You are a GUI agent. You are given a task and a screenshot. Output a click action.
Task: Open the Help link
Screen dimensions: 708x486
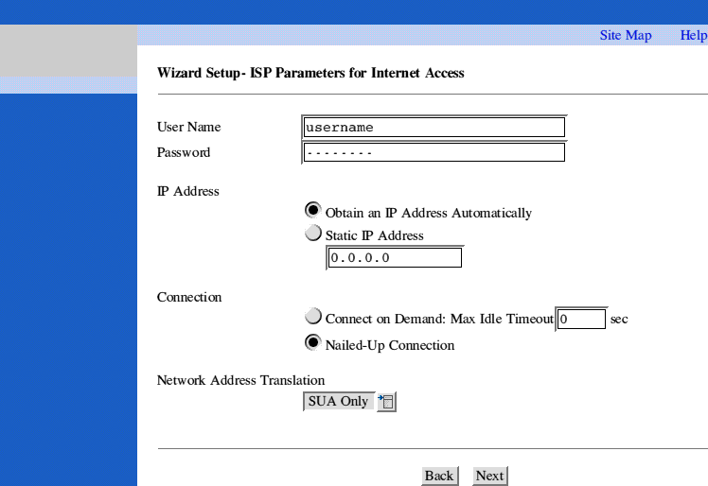tap(692, 35)
